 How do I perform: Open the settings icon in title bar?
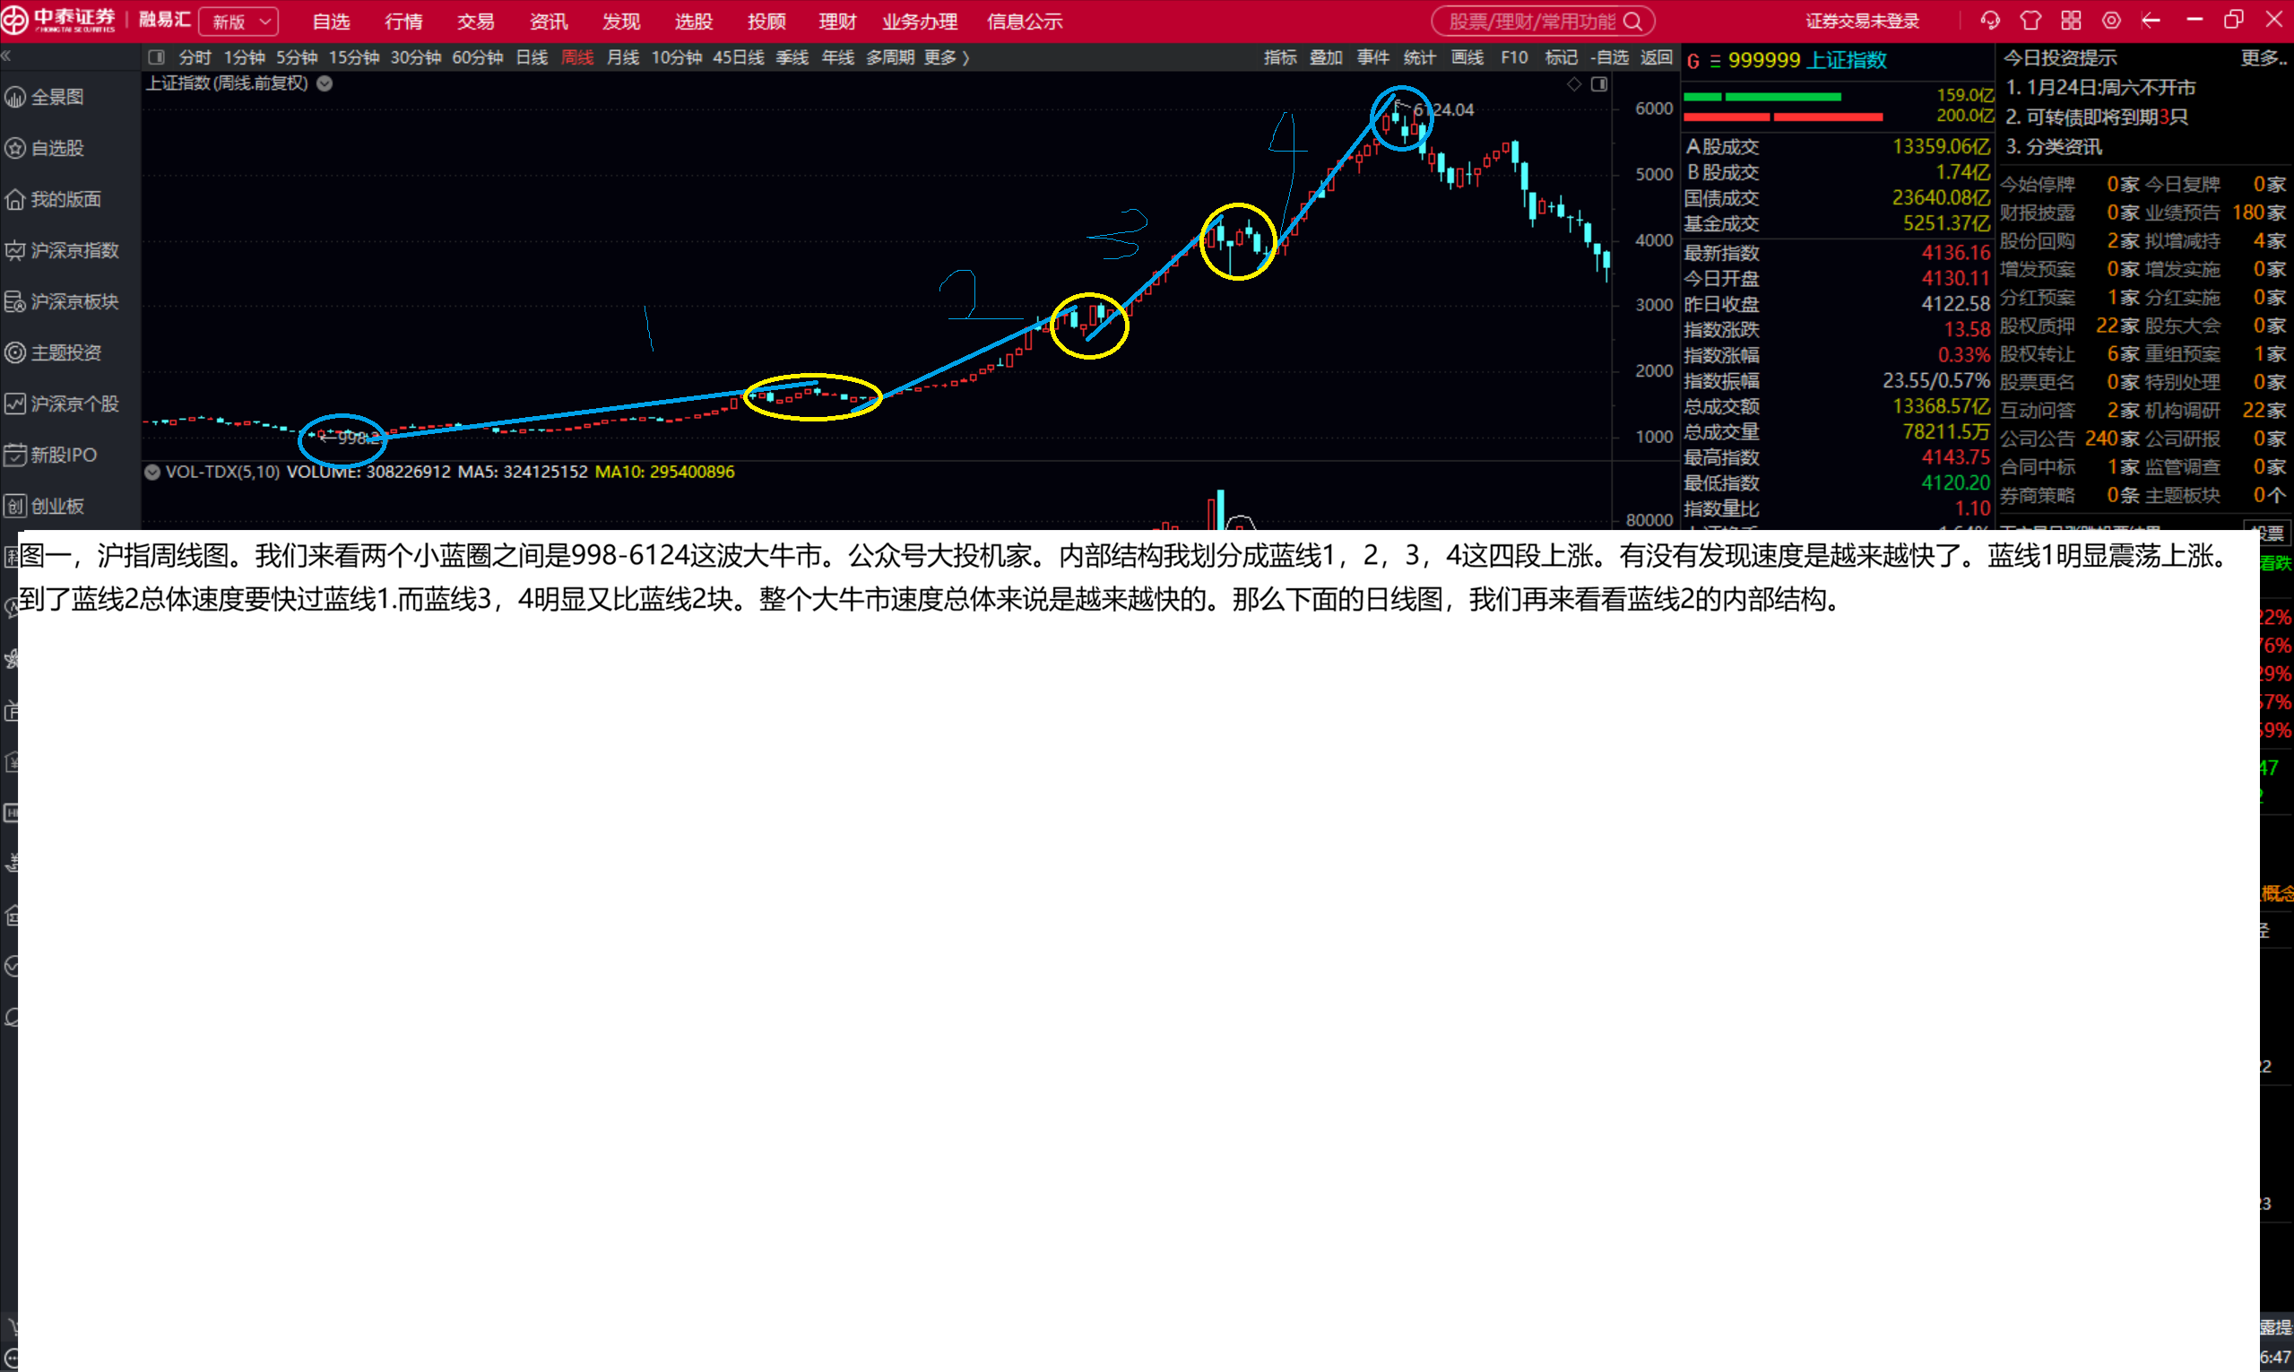pos(2111,21)
